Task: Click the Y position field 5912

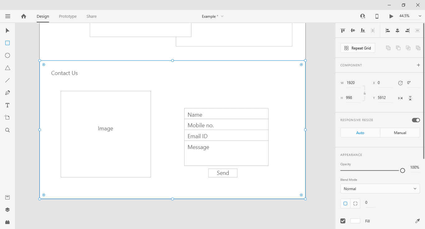Action: (385, 98)
